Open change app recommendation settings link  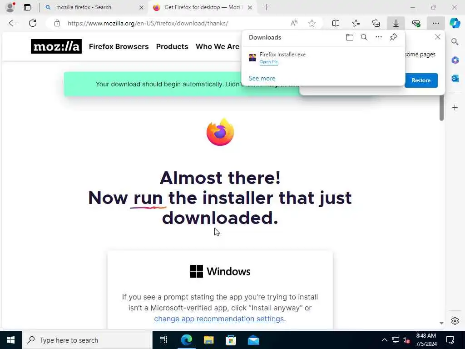tap(219, 319)
